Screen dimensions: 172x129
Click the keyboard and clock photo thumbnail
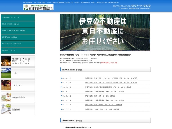tap(6, 110)
